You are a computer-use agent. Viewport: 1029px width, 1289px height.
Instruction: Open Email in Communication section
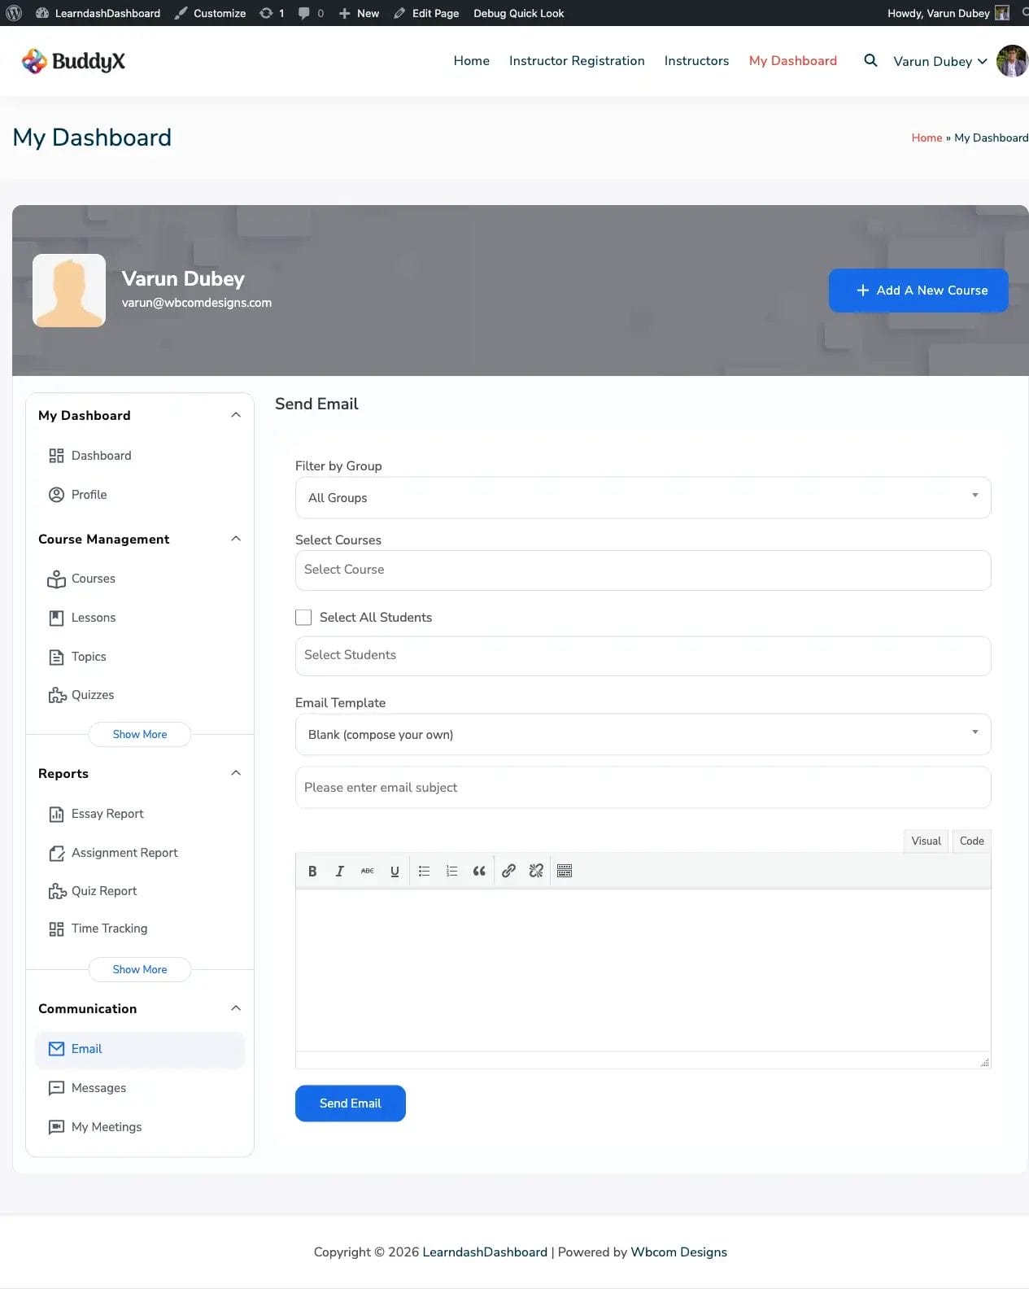coord(139,1049)
